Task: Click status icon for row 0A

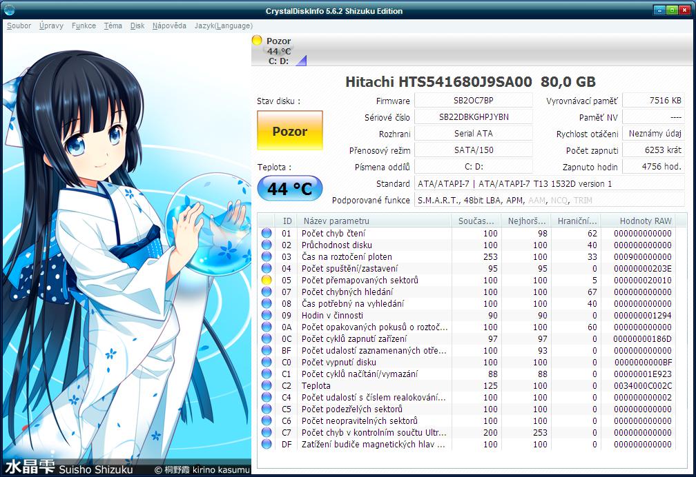Action: click(x=267, y=327)
